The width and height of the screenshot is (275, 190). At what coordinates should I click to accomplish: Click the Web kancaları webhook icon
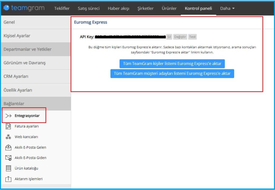8,137
